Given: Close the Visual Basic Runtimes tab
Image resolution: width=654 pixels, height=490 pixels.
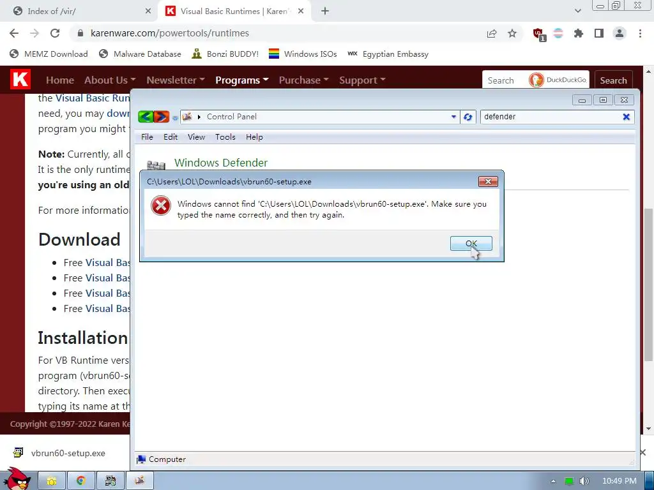Looking at the screenshot, I should [301, 11].
